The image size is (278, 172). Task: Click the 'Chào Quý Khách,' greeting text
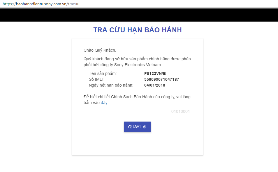click(x=100, y=50)
